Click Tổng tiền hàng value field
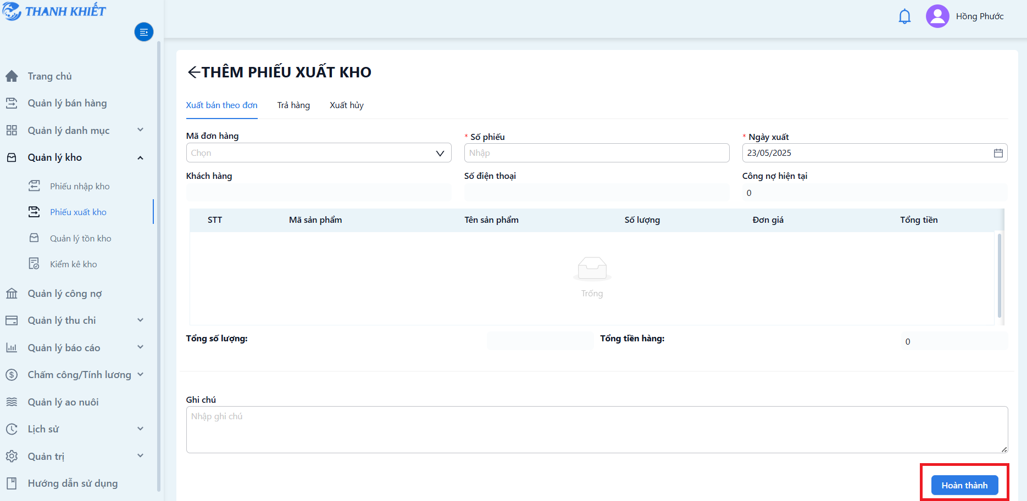 [954, 341]
